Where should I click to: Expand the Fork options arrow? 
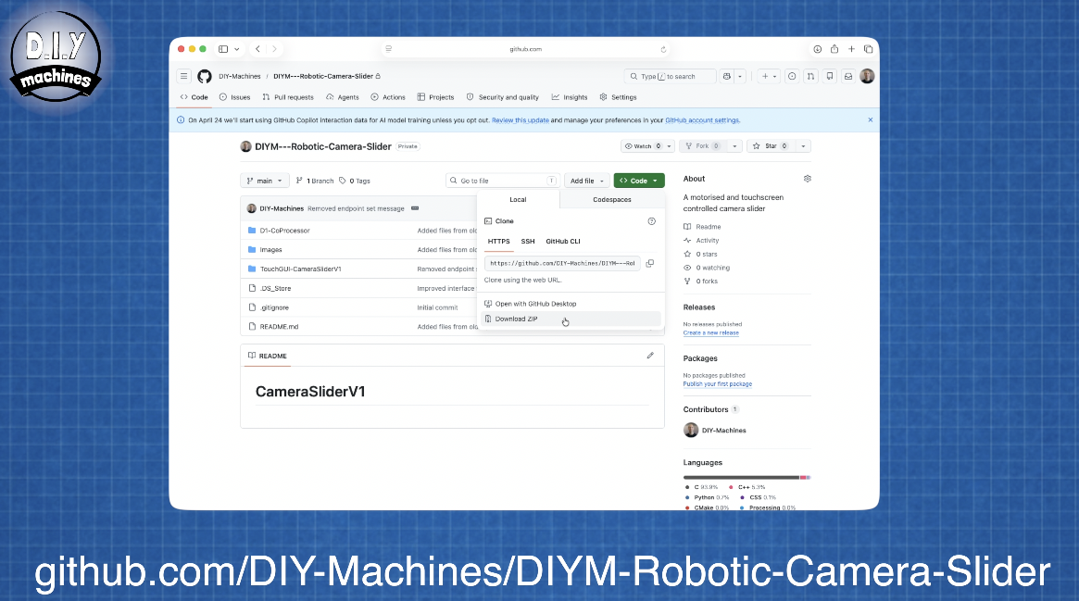(x=735, y=145)
